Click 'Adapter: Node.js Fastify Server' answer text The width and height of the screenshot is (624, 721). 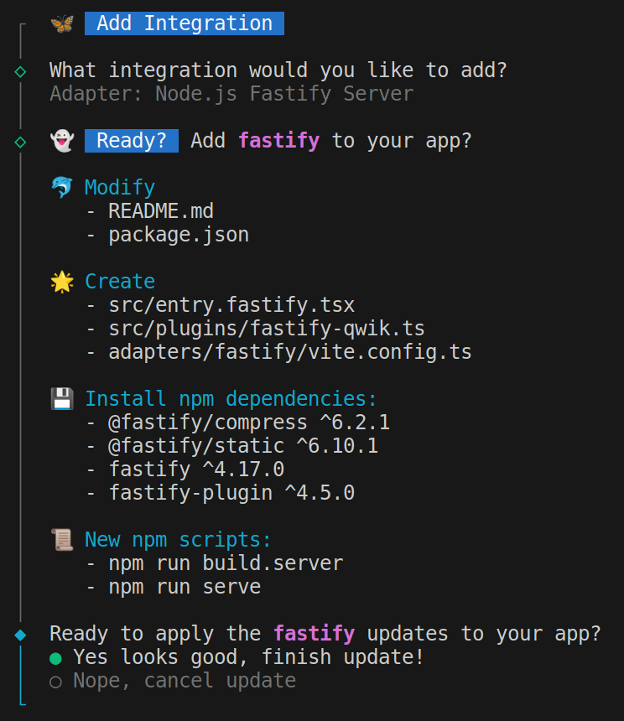tap(231, 94)
